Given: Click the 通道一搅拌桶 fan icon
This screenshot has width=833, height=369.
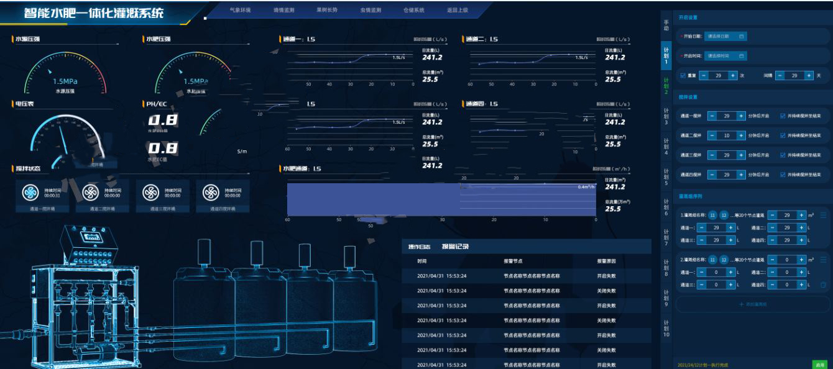Looking at the screenshot, I should [30, 193].
